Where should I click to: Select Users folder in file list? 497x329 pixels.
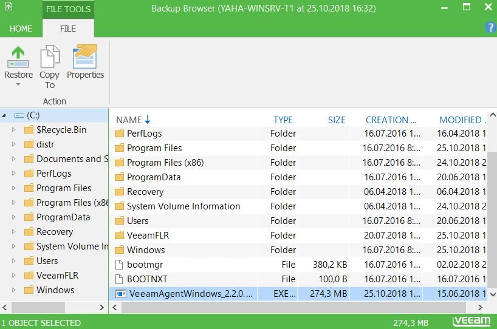pyautogui.click(x=298, y=221)
